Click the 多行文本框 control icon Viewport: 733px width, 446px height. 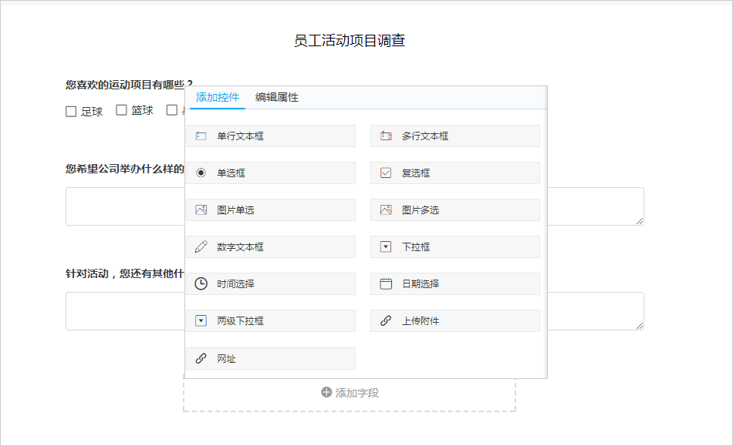(386, 136)
